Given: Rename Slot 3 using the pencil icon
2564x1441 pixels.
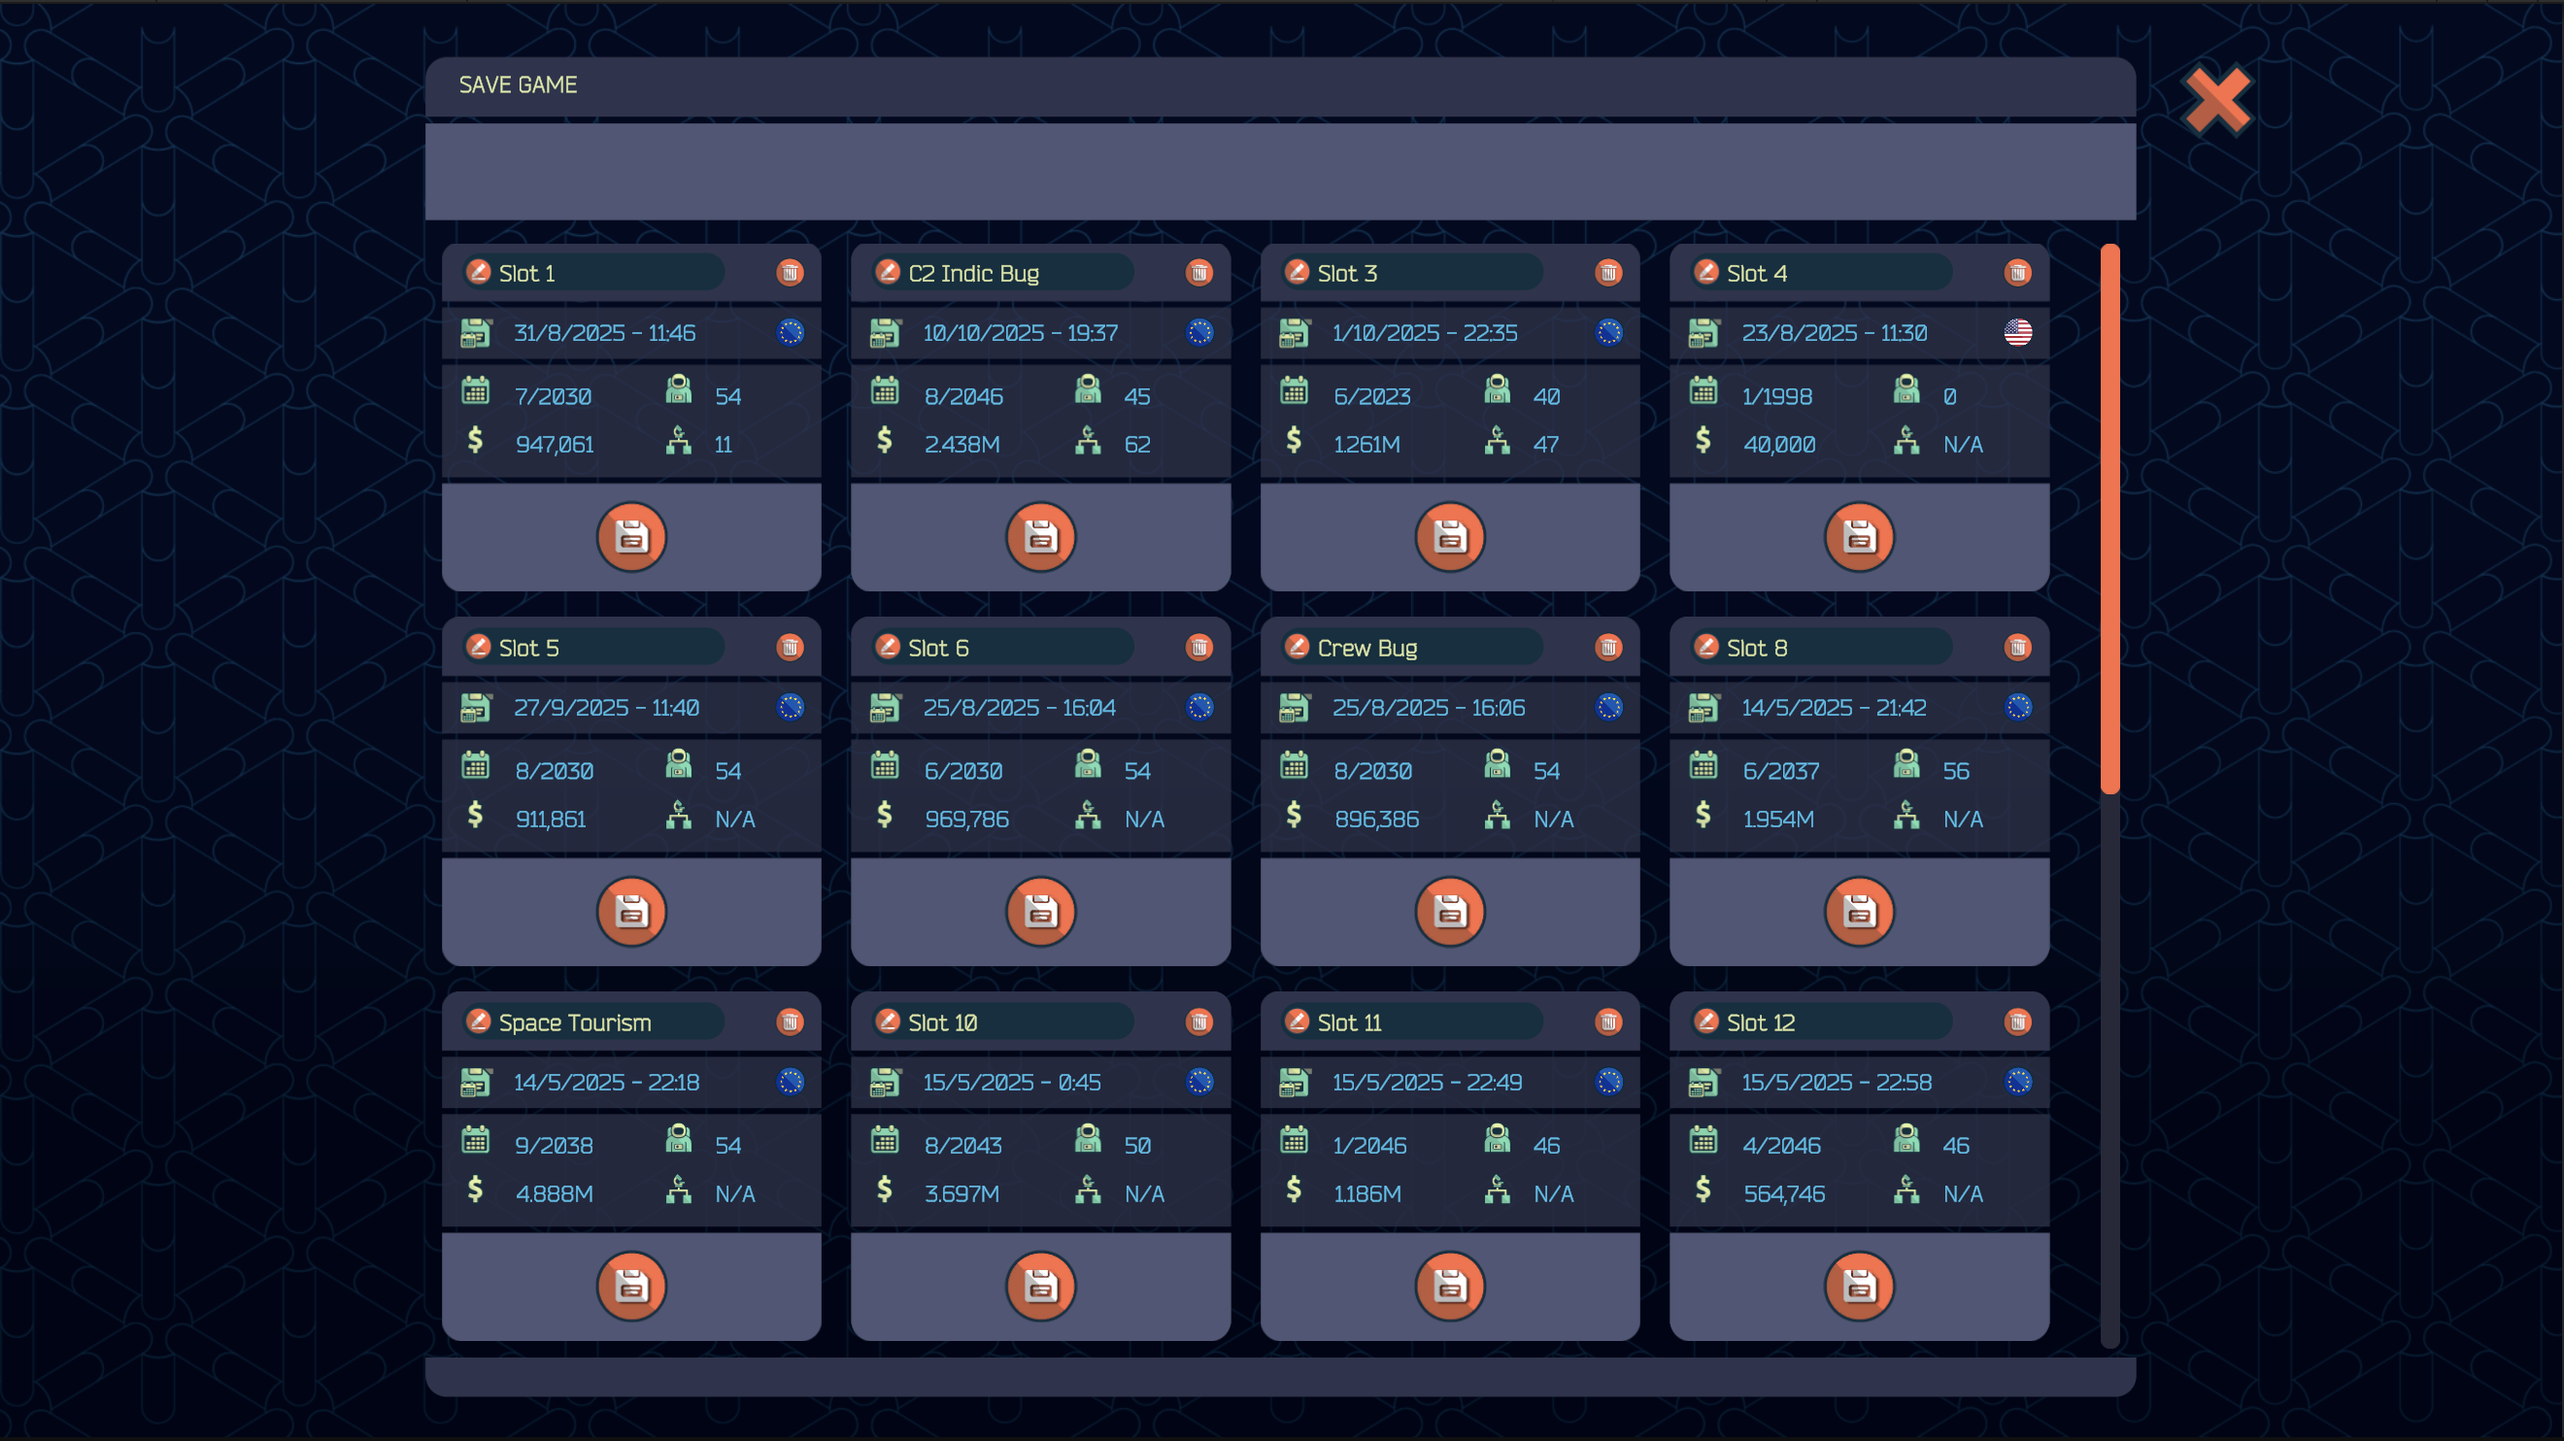Looking at the screenshot, I should point(1296,273).
